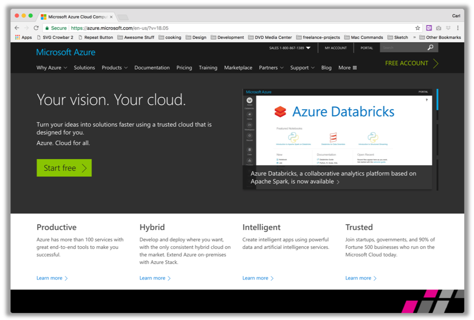Open the Design bookmarks folder
This screenshot has height=320, width=474.
(x=196, y=38)
